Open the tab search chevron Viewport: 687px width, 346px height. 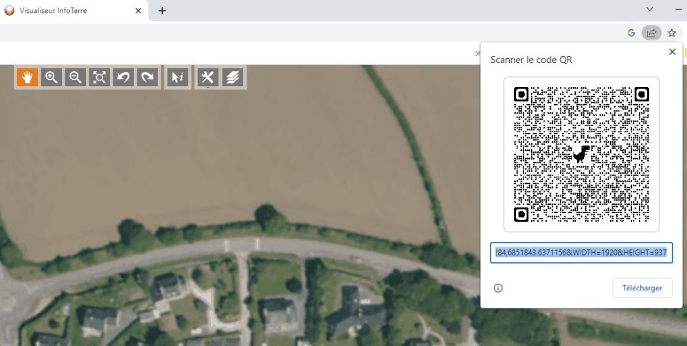[x=650, y=10]
